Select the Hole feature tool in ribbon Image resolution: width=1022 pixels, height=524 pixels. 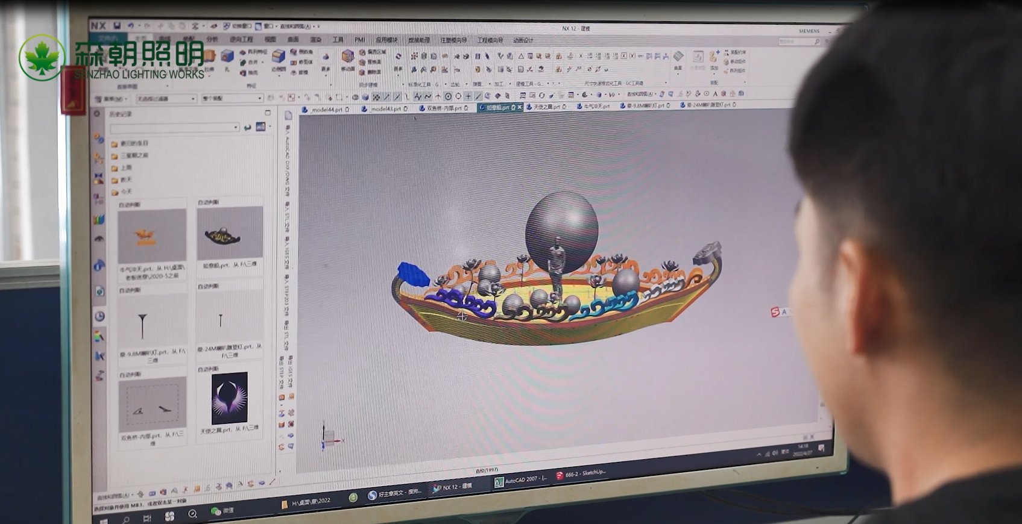[x=227, y=57]
